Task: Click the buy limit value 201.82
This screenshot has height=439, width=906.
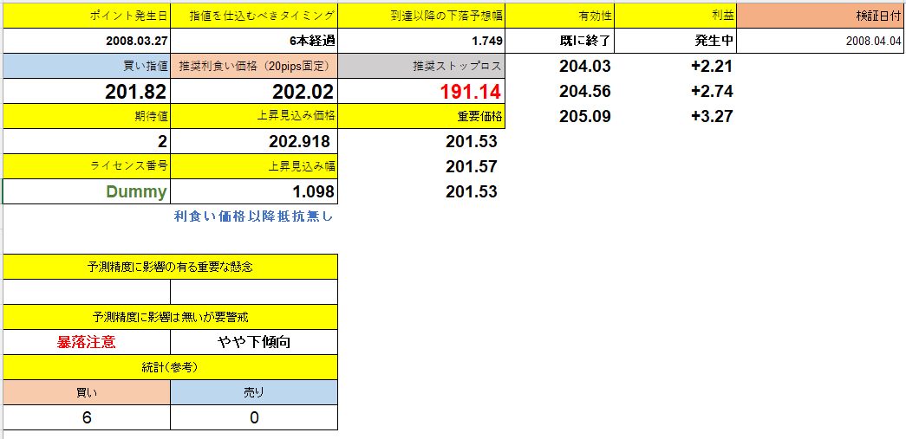Action: [x=87, y=91]
